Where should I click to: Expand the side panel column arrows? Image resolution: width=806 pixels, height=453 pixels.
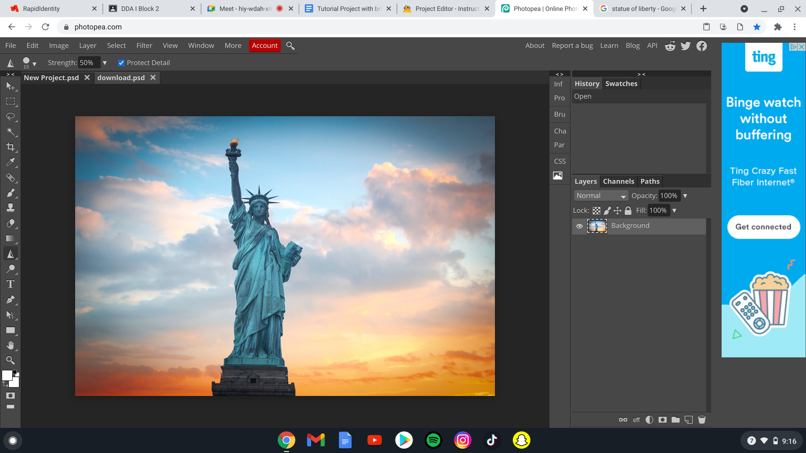point(560,74)
